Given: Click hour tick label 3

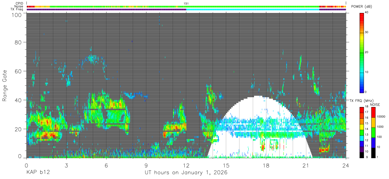Looking at the screenshot, I should pyautogui.click(x=67, y=165).
